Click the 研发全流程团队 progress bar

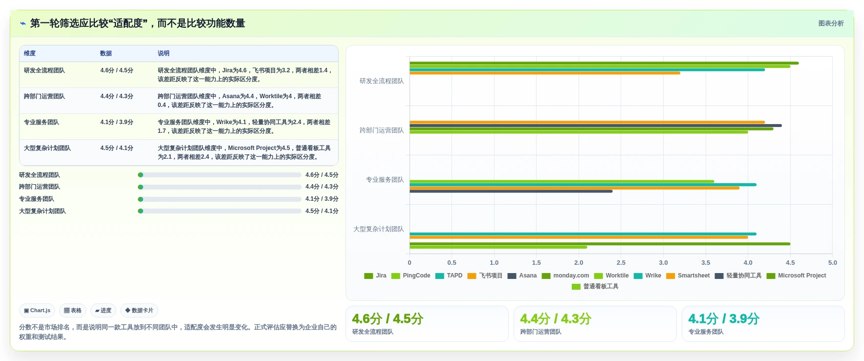(219, 175)
